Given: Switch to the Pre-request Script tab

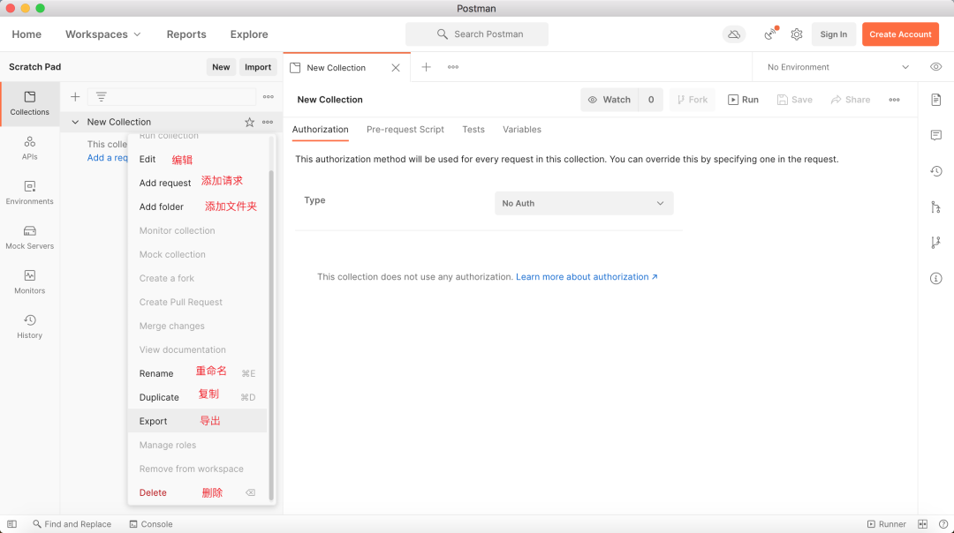Looking at the screenshot, I should (x=405, y=130).
